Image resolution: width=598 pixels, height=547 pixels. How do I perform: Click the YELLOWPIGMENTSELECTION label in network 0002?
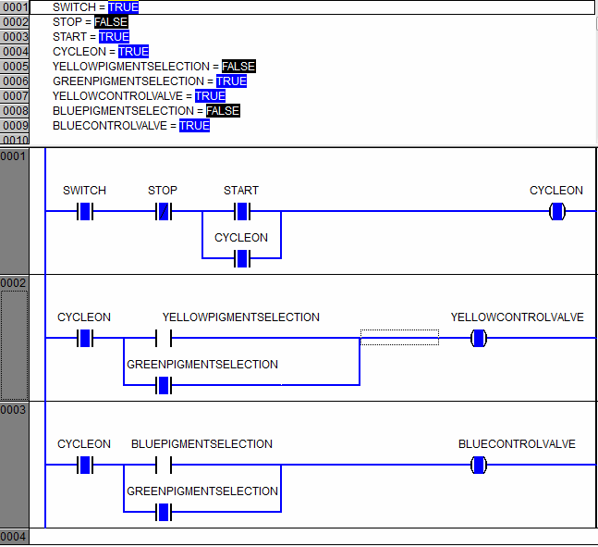coord(241,317)
